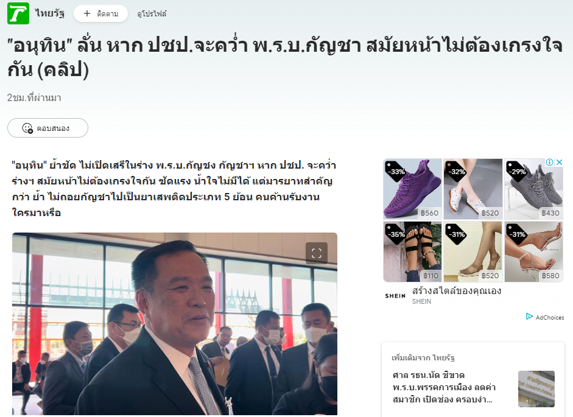Click the SHEIN brand logo
Screen dimensions: 573x417
coord(395,296)
